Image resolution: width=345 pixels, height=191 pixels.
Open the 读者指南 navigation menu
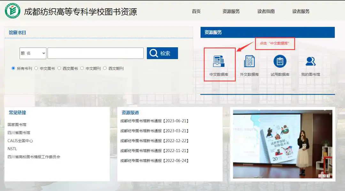[266, 11]
